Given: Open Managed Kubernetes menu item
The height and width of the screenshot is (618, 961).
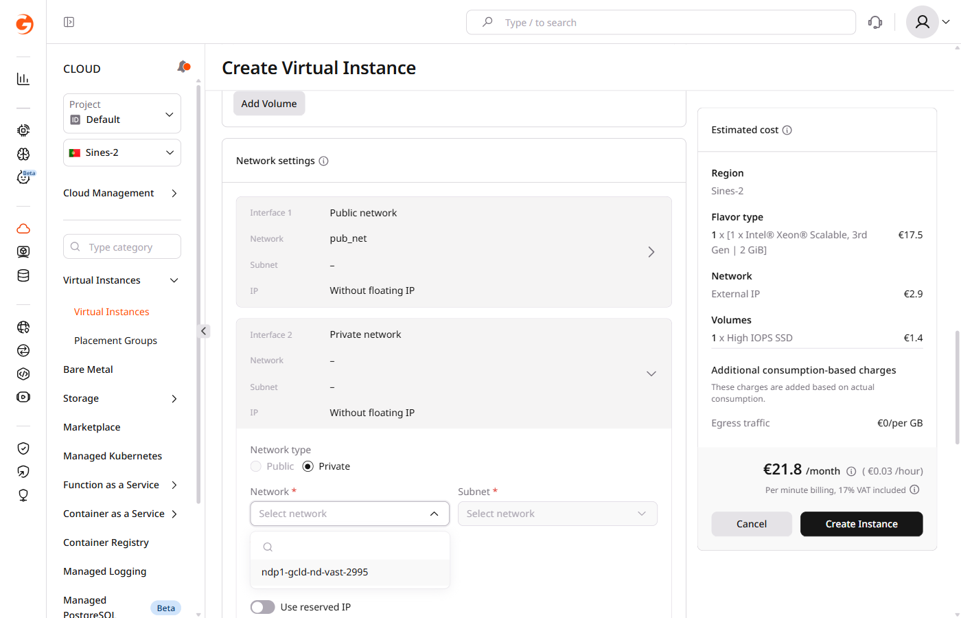Looking at the screenshot, I should point(113,456).
